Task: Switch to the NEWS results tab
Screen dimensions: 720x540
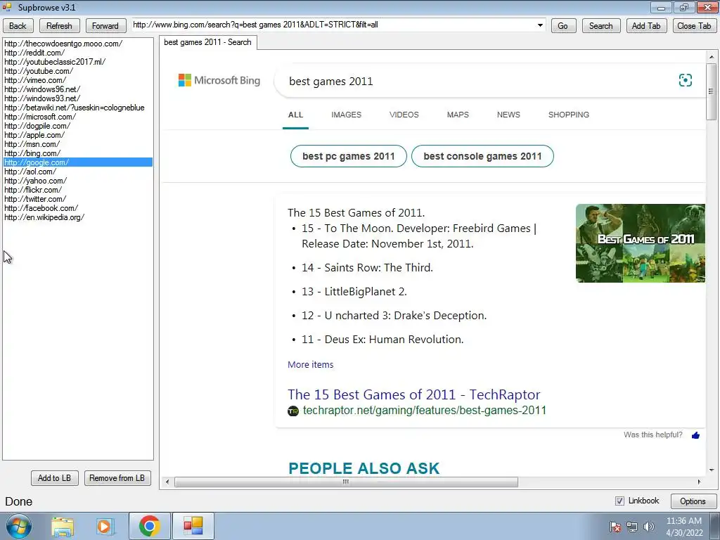Action: [508, 115]
